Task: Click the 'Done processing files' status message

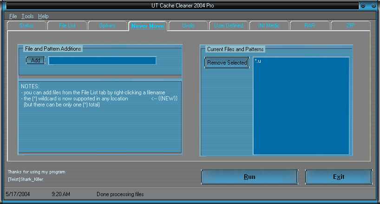Action: [x=120, y=194]
